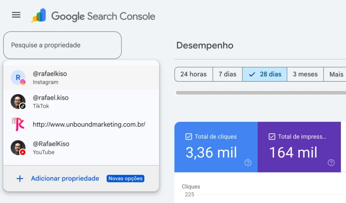346x203 pixels.
Task: Select the @RafaelKiso YouTube property
Action: pos(81,148)
